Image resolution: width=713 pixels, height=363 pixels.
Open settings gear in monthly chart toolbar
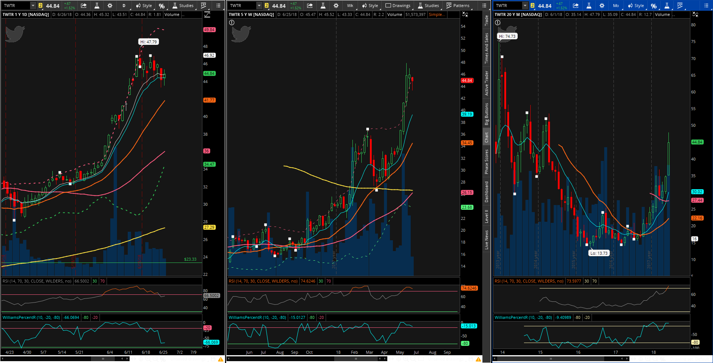602,6
